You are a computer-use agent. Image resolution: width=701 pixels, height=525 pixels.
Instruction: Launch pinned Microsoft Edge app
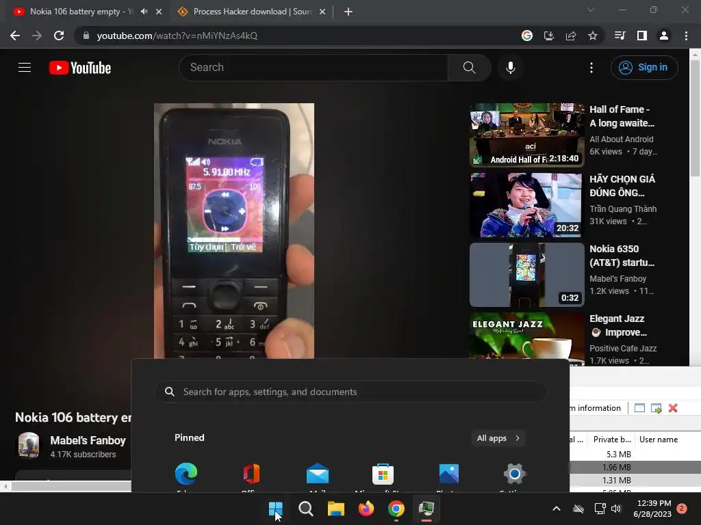pyautogui.click(x=186, y=474)
